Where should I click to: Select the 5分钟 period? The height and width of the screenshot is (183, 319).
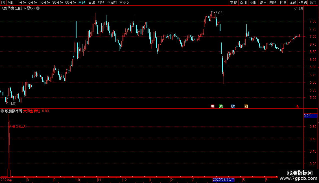pos(32,3)
